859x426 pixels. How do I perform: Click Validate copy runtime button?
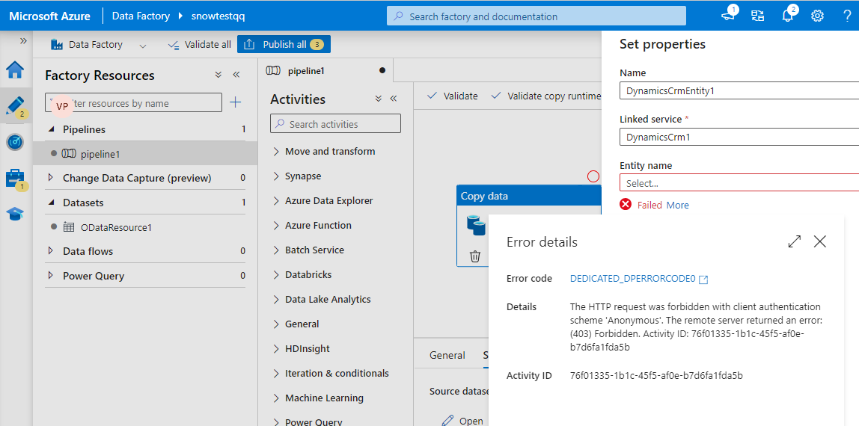click(546, 96)
